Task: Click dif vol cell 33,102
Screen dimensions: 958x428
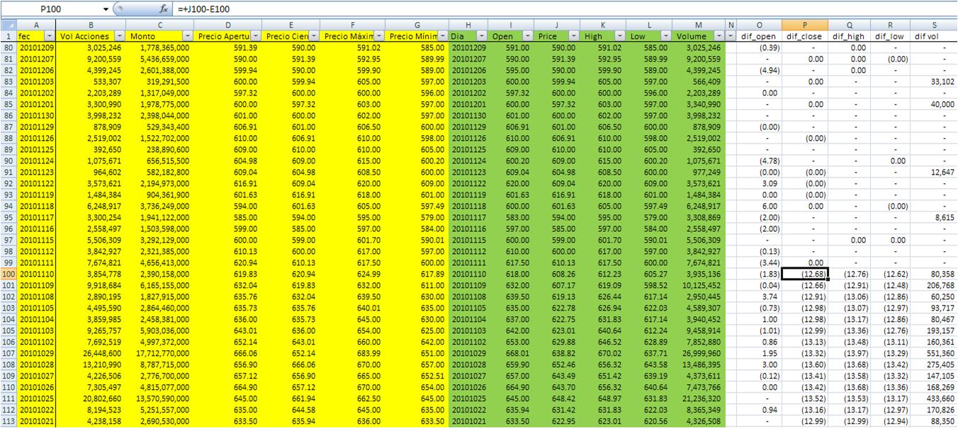Action: pyautogui.click(x=935, y=81)
